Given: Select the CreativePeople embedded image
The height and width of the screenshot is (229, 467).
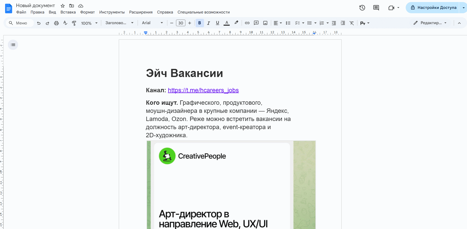Looking at the screenshot, I should [231, 185].
